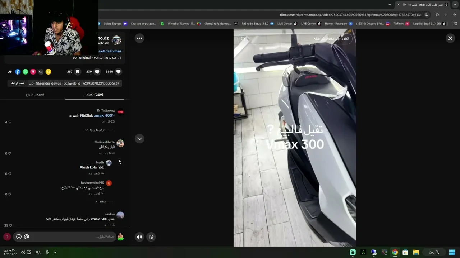The height and width of the screenshot is (258, 460).
Task: Open a new browser tab
Action: coord(390,5)
